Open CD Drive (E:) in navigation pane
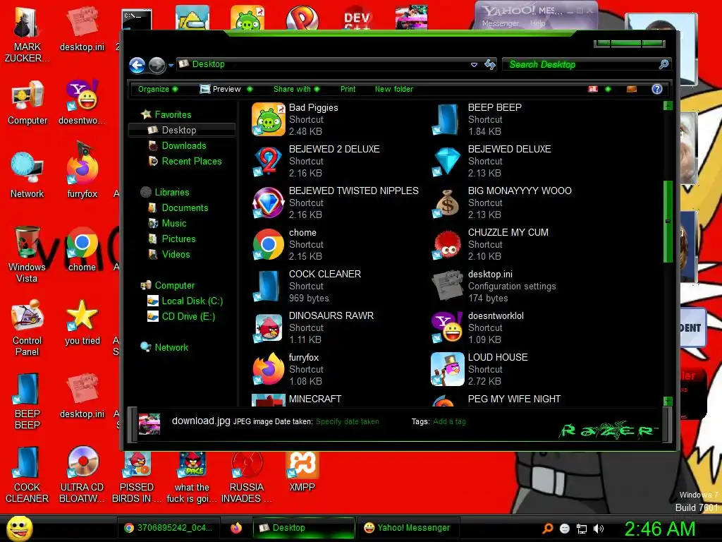722x542 pixels. click(188, 317)
